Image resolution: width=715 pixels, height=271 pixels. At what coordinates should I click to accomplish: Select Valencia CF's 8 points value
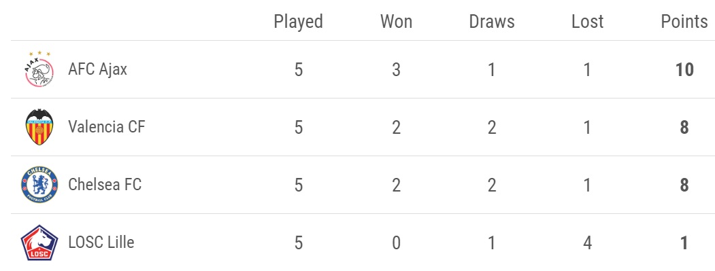coord(684,128)
